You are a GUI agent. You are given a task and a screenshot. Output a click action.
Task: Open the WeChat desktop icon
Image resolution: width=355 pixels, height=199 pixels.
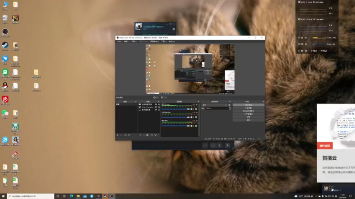pos(5,114)
